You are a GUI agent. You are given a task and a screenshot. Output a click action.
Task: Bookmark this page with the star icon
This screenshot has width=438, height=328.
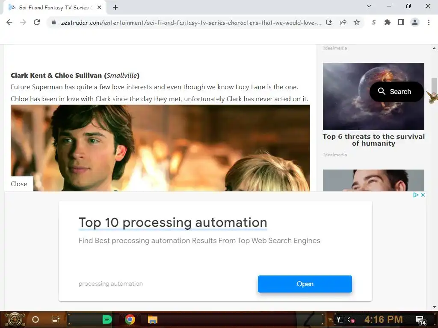click(357, 22)
